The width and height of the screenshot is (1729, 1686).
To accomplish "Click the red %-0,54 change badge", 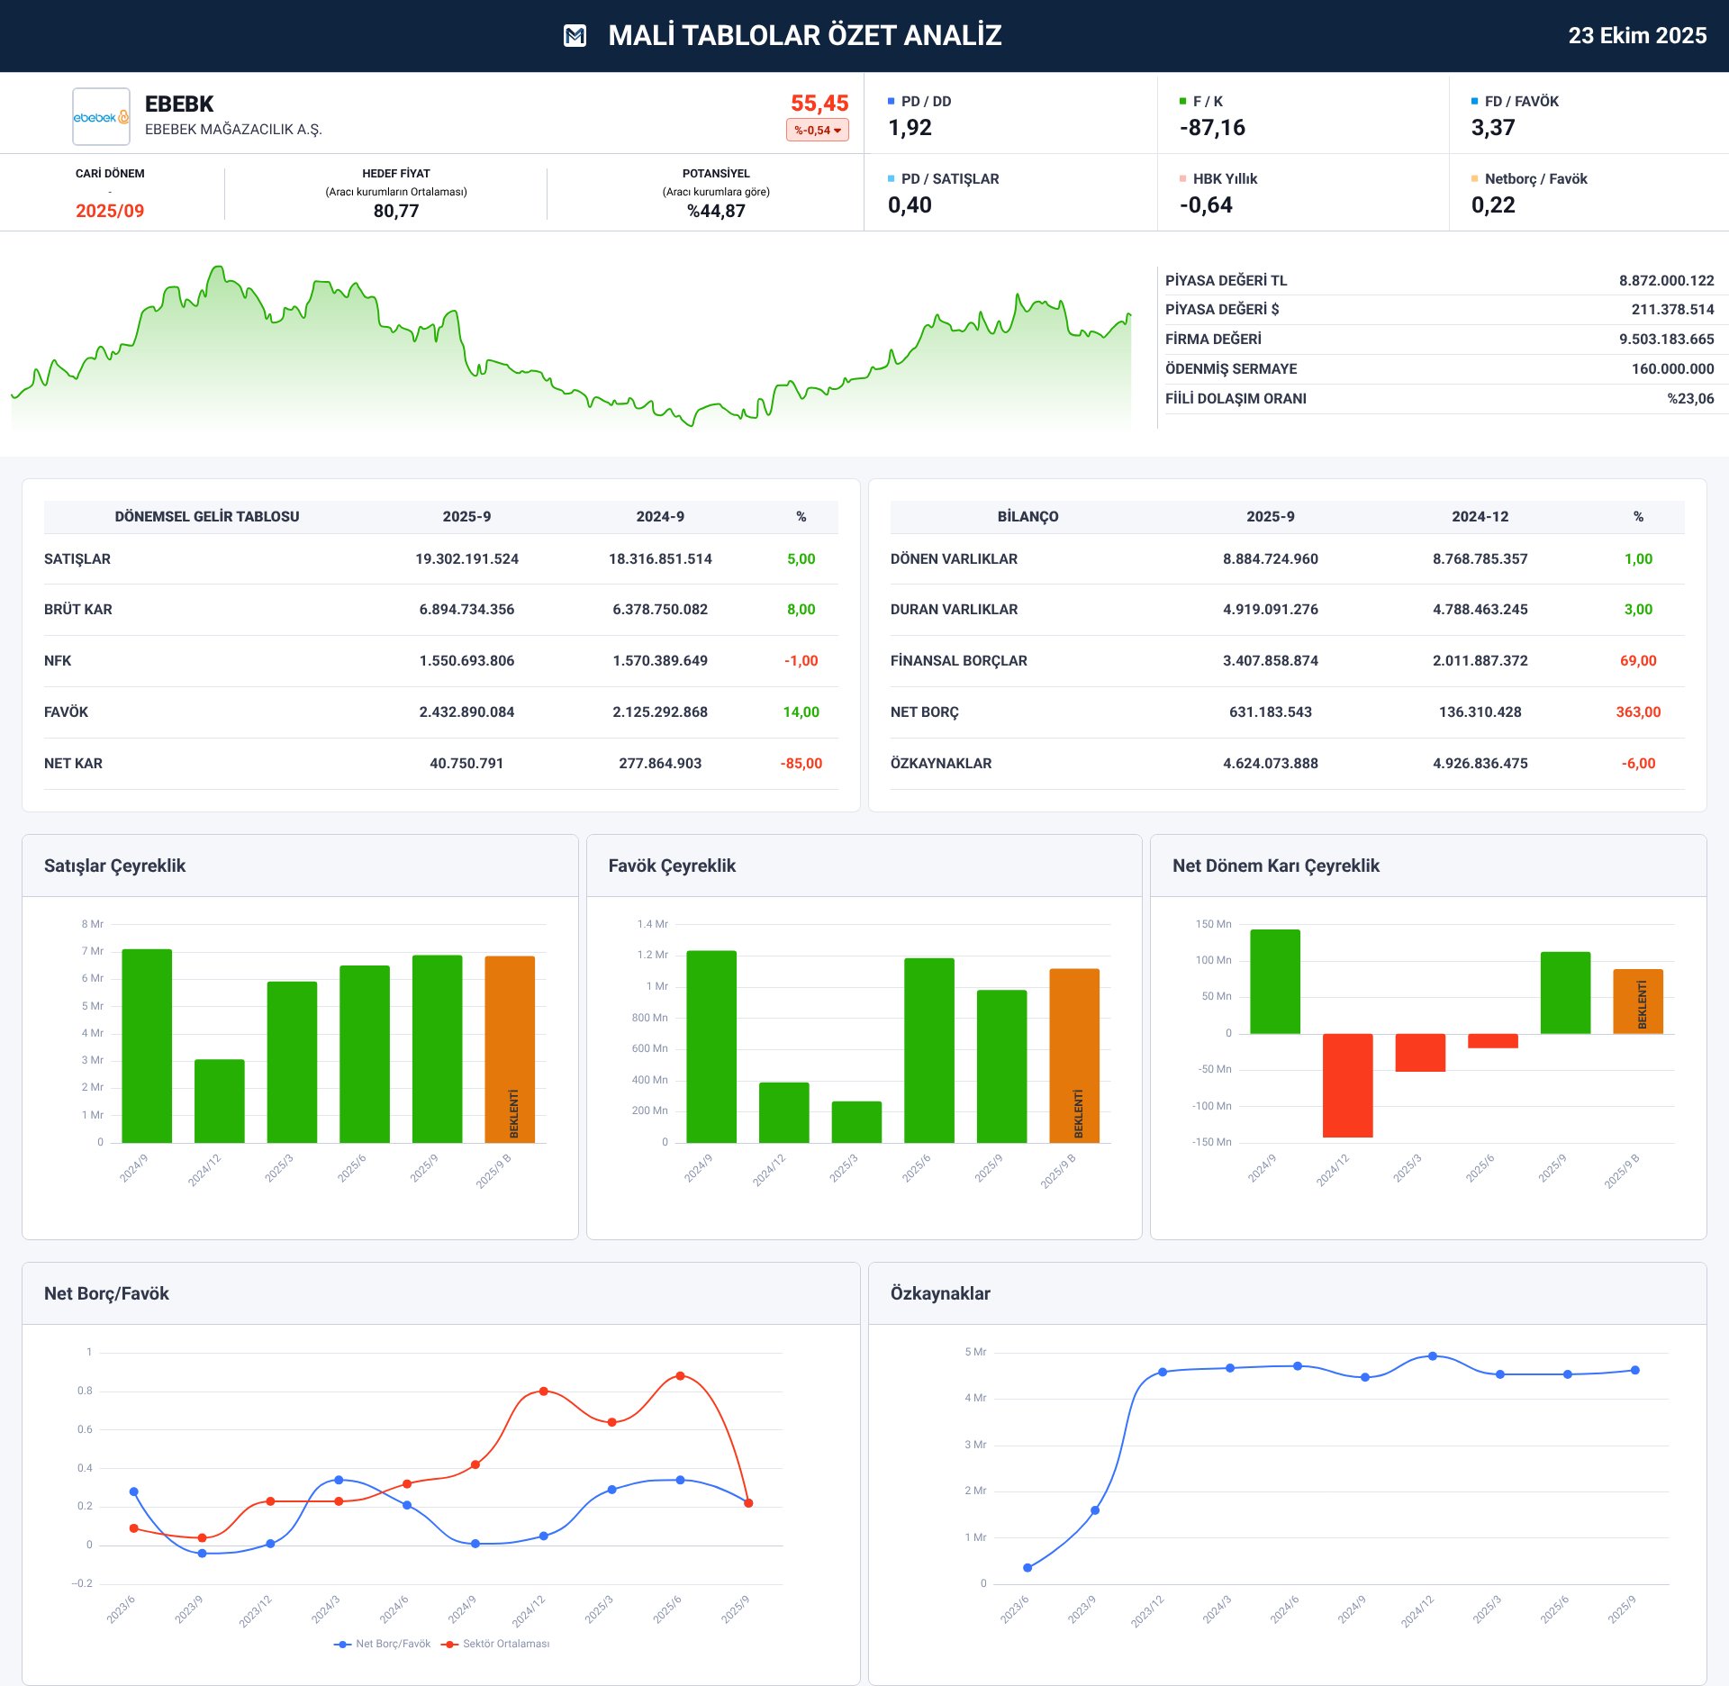I will [818, 131].
